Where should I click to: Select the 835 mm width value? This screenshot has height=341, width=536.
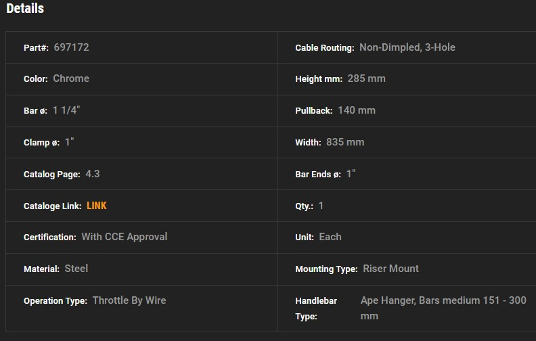pos(344,142)
